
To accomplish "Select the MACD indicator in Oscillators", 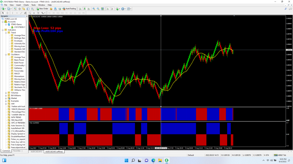I will tap(17, 73).
